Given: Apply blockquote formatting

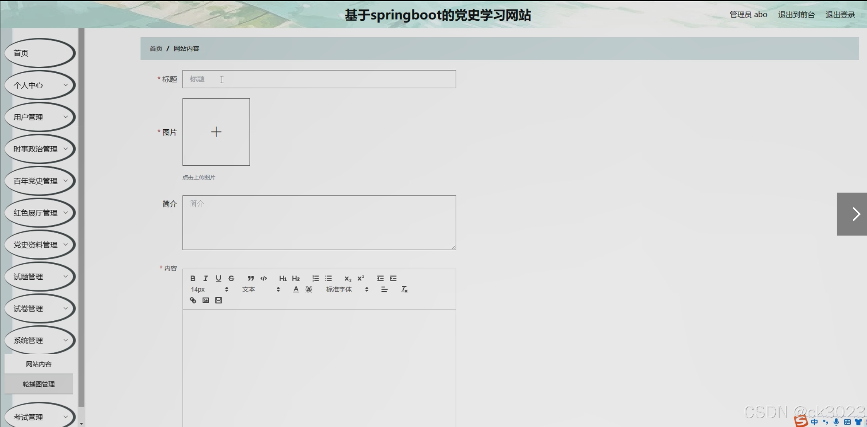Looking at the screenshot, I should (x=251, y=278).
